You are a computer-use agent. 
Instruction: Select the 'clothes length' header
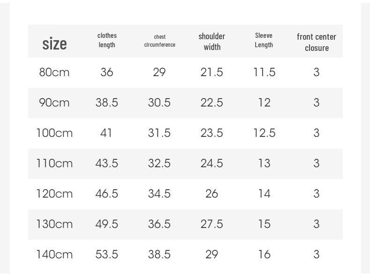[x=107, y=40]
